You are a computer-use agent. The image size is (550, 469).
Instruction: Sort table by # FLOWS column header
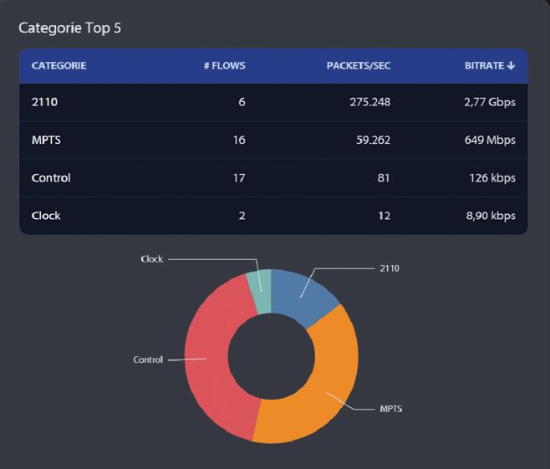(224, 66)
